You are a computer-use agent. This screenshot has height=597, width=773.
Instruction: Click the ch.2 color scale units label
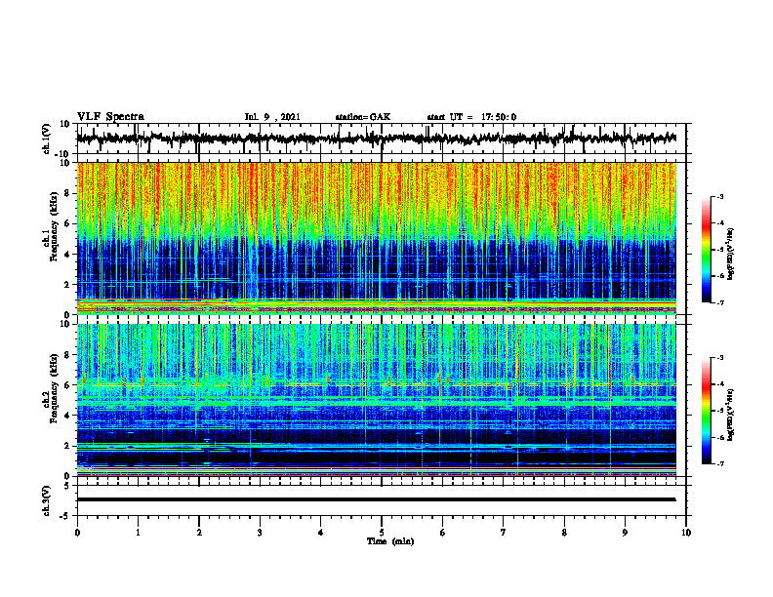[x=731, y=414]
